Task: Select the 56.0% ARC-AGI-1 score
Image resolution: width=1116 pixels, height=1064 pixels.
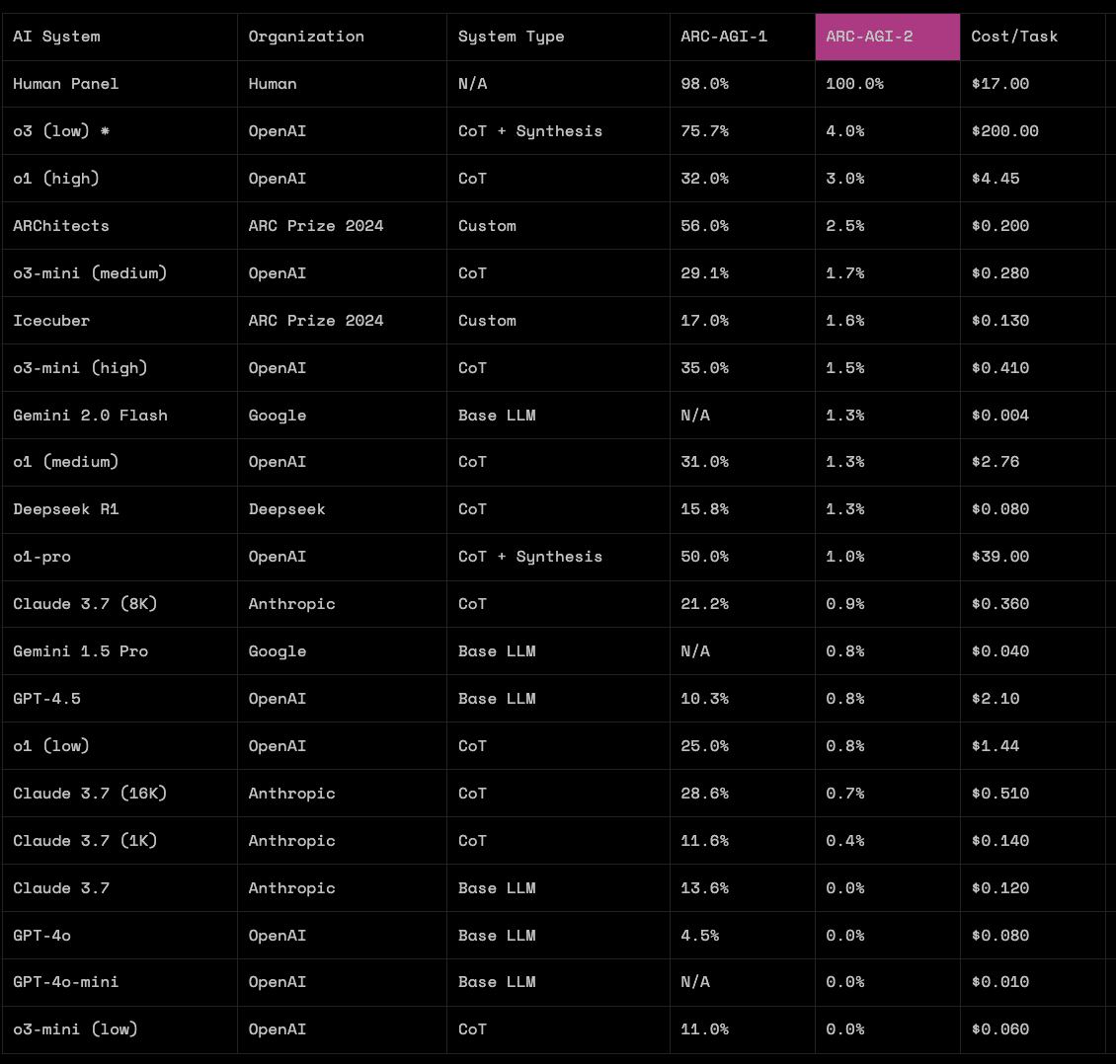Action: tap(704, 225)
